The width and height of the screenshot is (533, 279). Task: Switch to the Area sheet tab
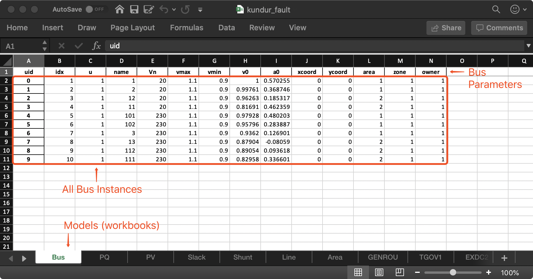(335, 257)
